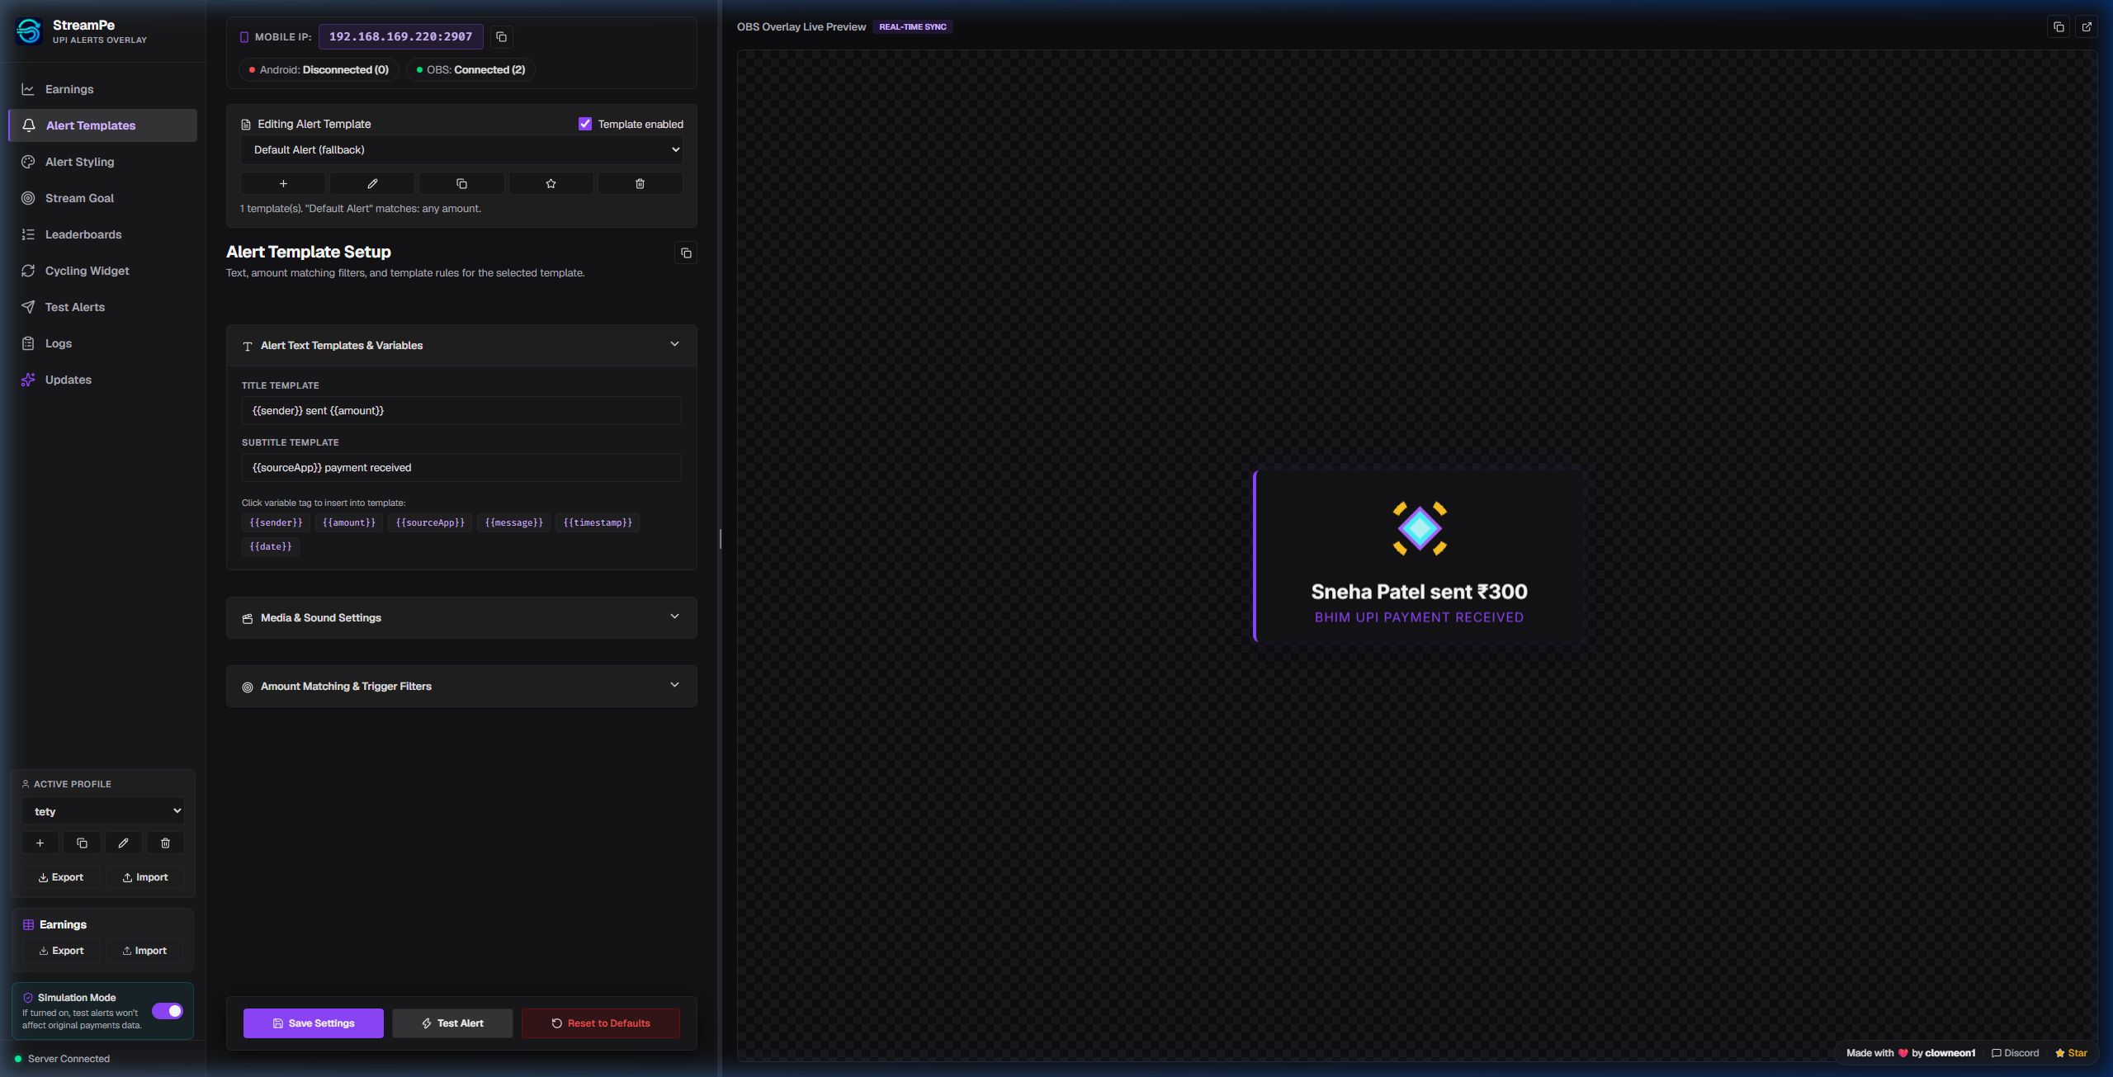Focus the Title Template field

461,410
